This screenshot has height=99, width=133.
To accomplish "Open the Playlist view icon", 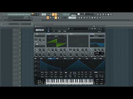I will [x=79, y=18].
